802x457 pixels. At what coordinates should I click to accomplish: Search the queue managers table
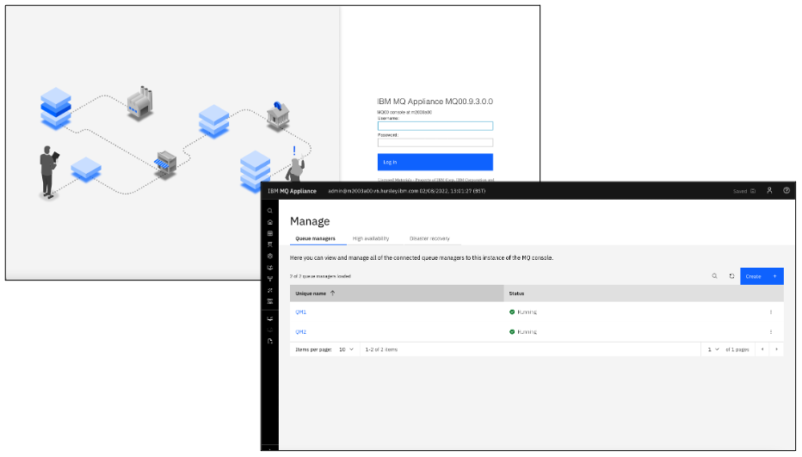[x=714, y=276]
